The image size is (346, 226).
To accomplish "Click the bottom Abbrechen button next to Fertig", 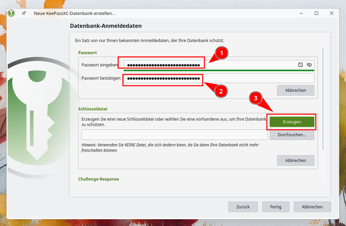I will [312, 207].
